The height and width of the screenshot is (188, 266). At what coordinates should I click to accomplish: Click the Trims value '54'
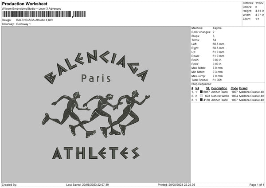tap(214, 40)
